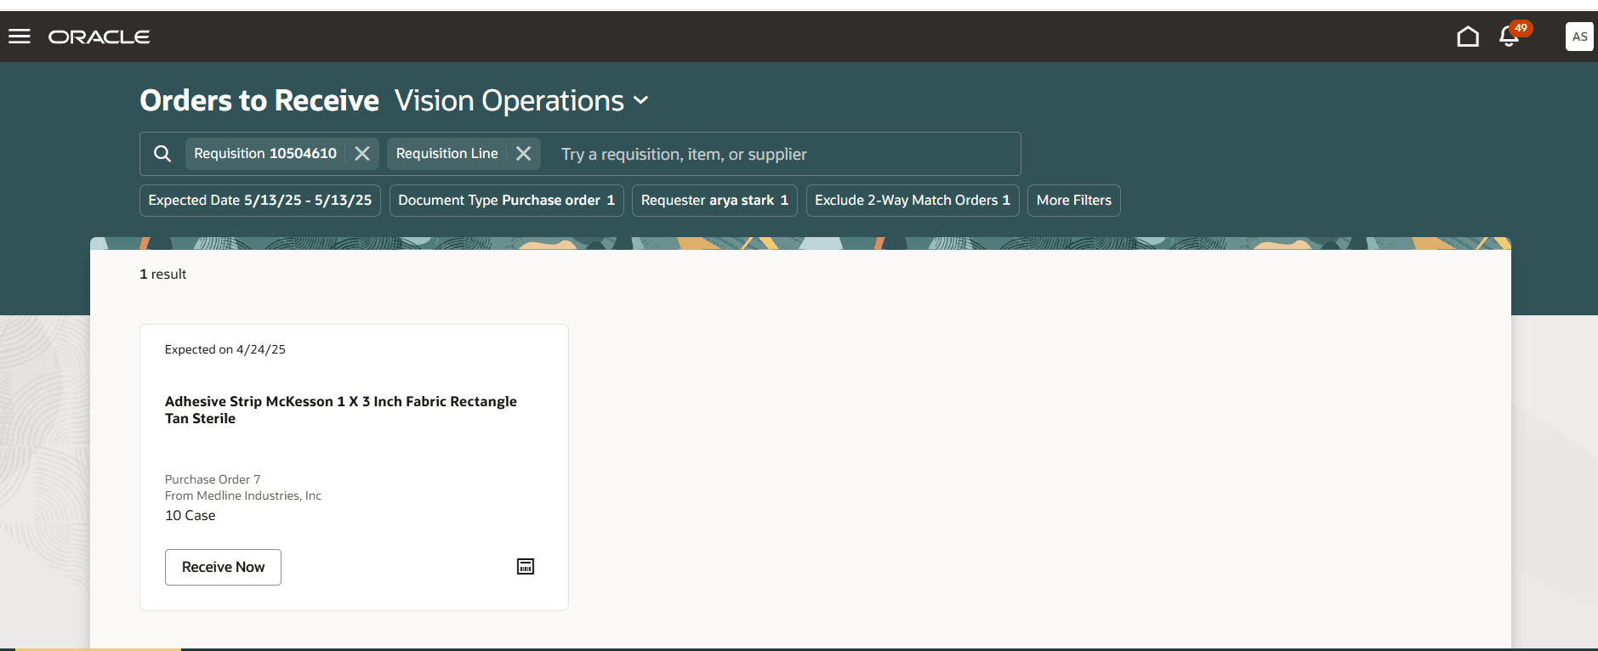Click the Receive Now button
Viewport: 1598px width, 651px height.
tap(223, 567)
